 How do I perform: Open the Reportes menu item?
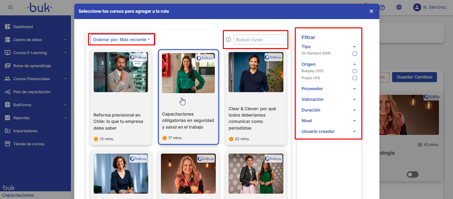pos(21,118)
